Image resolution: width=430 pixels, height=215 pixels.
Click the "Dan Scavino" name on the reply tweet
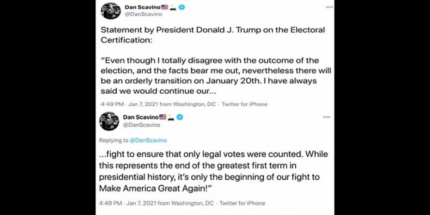click(141, 117)
